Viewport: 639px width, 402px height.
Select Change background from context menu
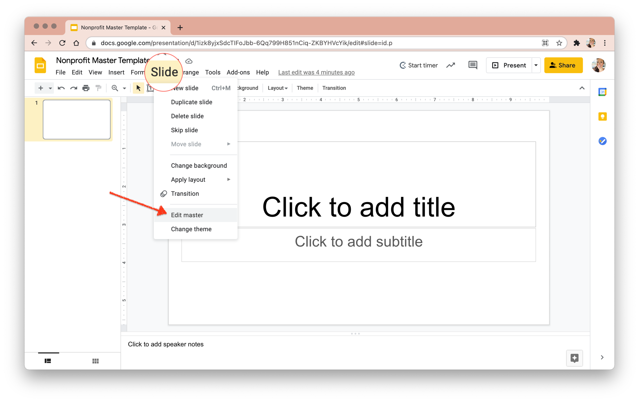tap(198, 165)
